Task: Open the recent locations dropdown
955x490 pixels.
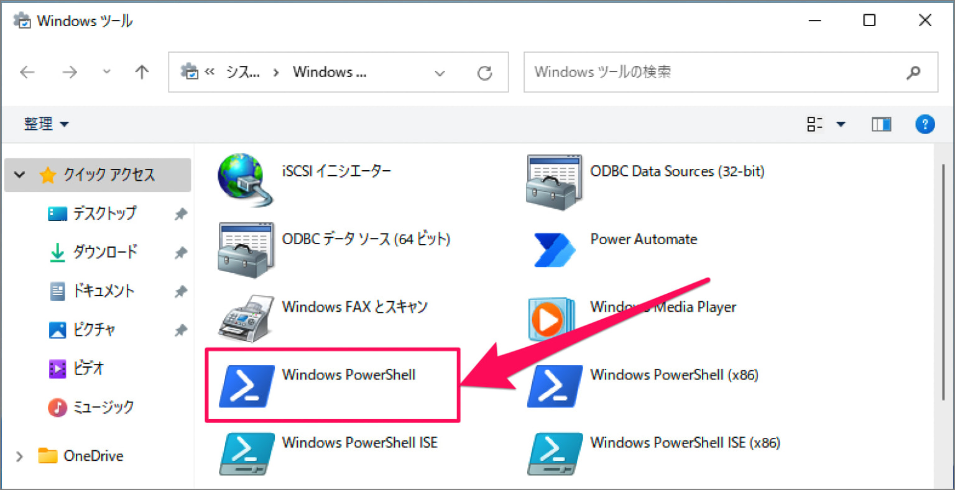Action: pyautogui.click(x=106, y=72)
